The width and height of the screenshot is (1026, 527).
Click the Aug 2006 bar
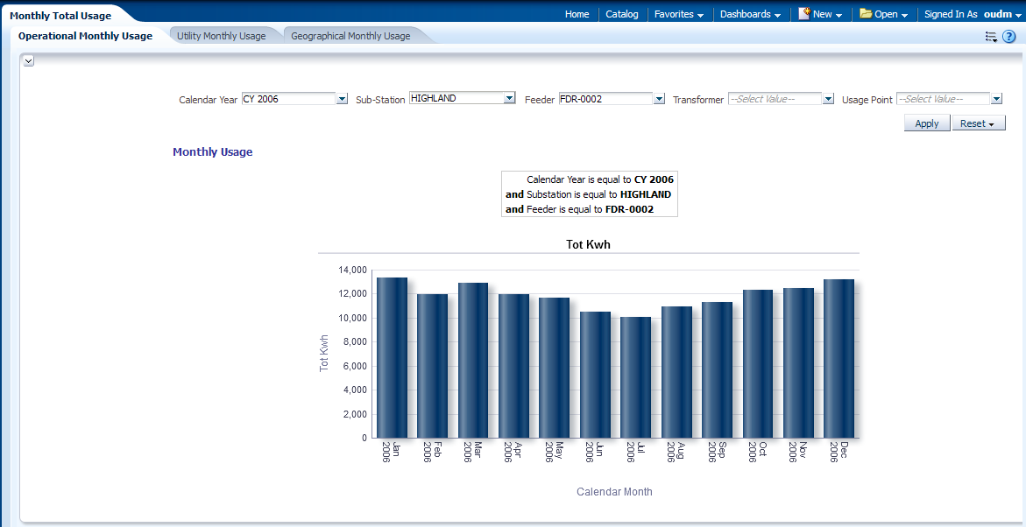tap(676, 372)
